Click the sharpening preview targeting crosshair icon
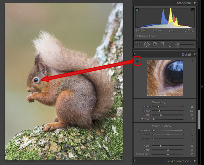The image size is (204, 165). tap(137, 61)
